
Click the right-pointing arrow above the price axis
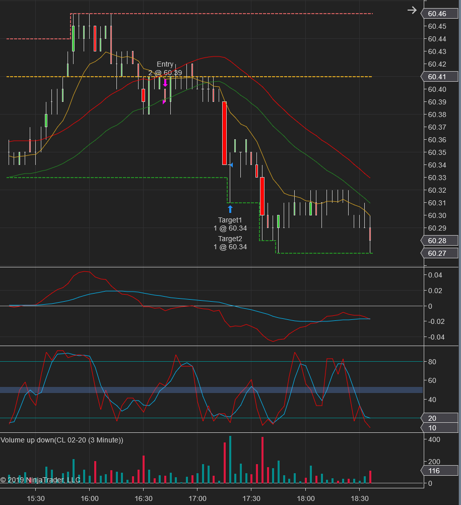pos(412,10)
